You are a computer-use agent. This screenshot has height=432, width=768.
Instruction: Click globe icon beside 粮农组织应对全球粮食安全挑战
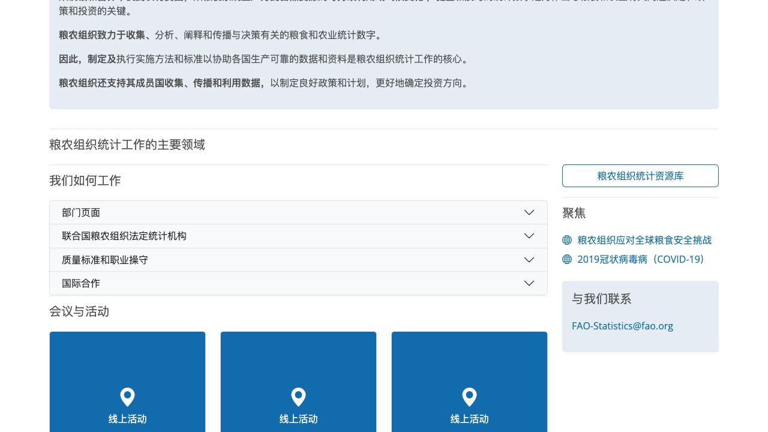567,240
